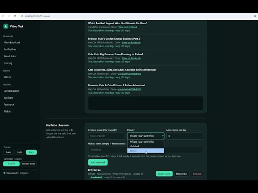Select Light theme
This screenshot has width=258, height=193.
(x=20, y=152)
